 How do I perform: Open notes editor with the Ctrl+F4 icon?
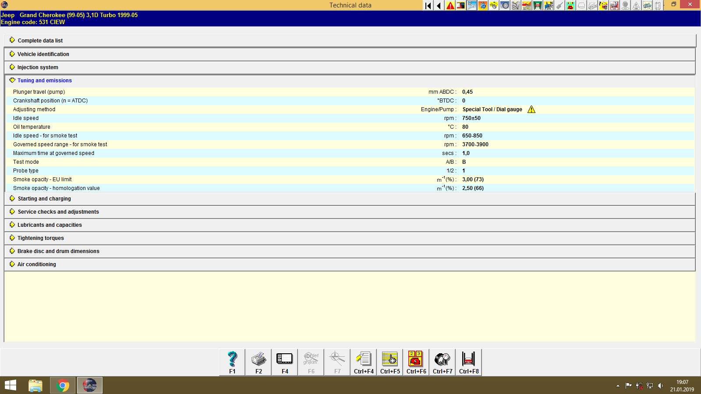(363, 361)
